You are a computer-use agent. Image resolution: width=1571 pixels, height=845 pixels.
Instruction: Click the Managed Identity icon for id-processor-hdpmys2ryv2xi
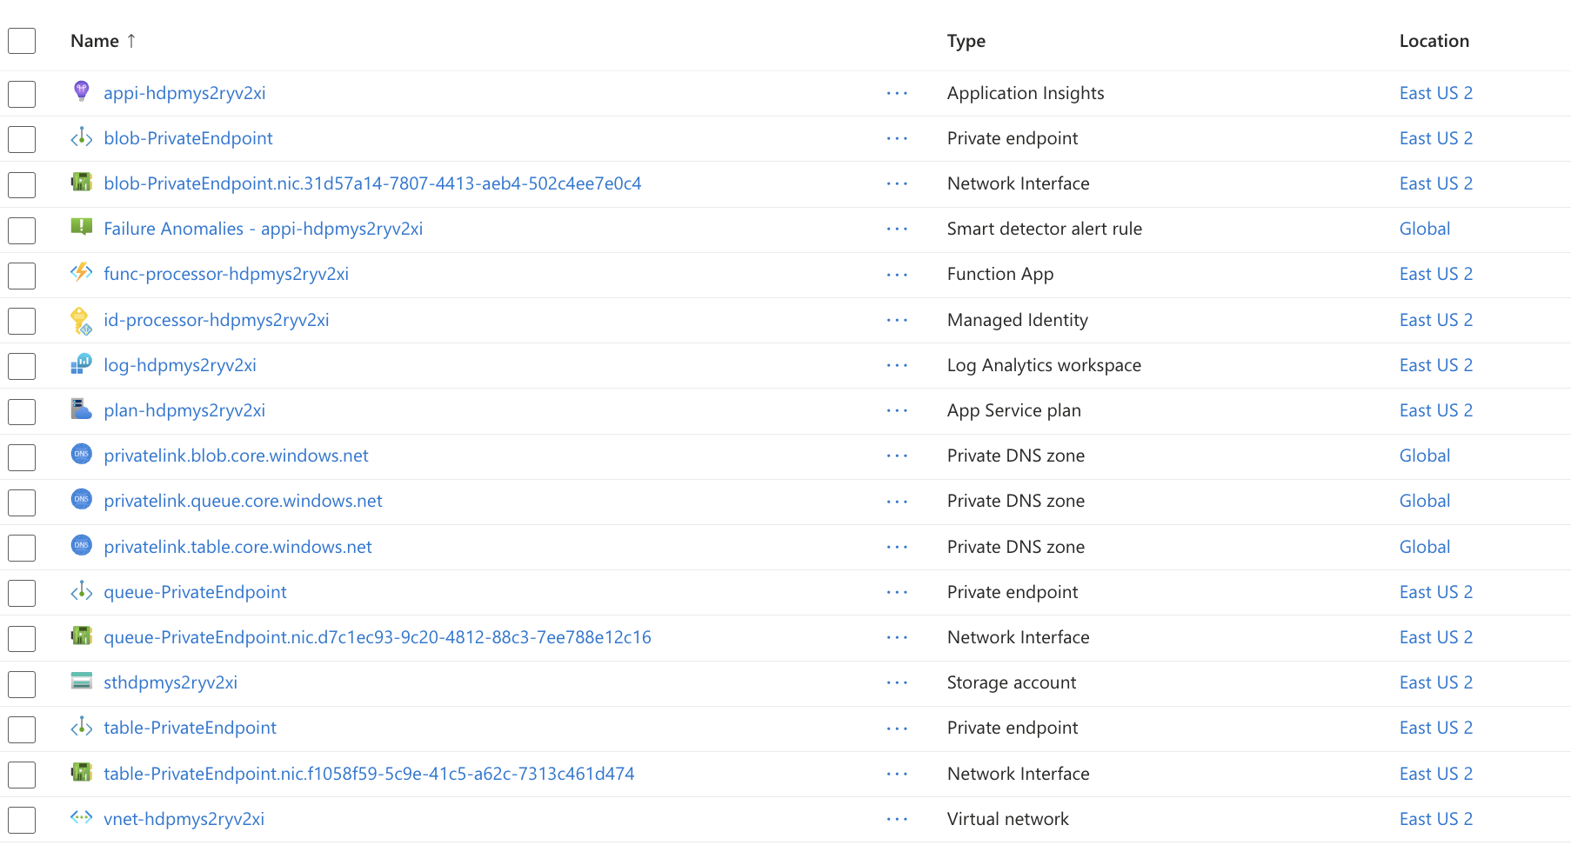[81, 319]
